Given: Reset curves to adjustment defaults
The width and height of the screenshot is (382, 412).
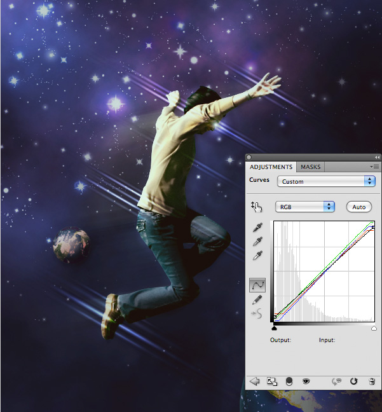Looking at the screenshot, I should click(353, 381).
